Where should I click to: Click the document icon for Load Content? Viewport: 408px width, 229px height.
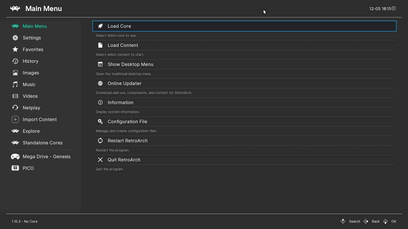pyautogui.click(x=100, y=45)
